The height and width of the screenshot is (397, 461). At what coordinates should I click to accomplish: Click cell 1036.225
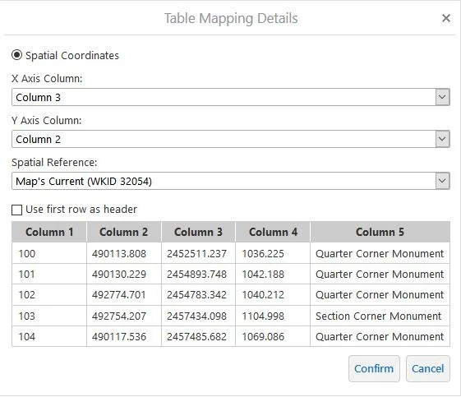click(273, 253)
